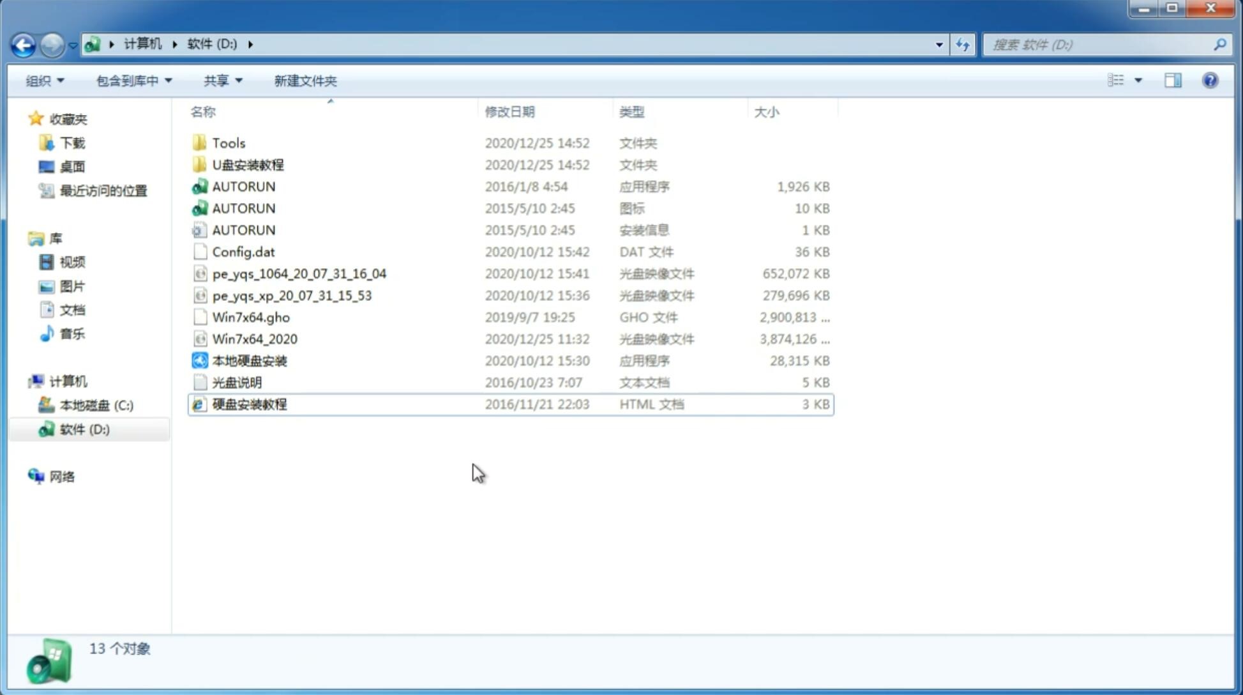Click 新建文件夹 button
The image size is (1243, 695).
click(x=305, y=80)
